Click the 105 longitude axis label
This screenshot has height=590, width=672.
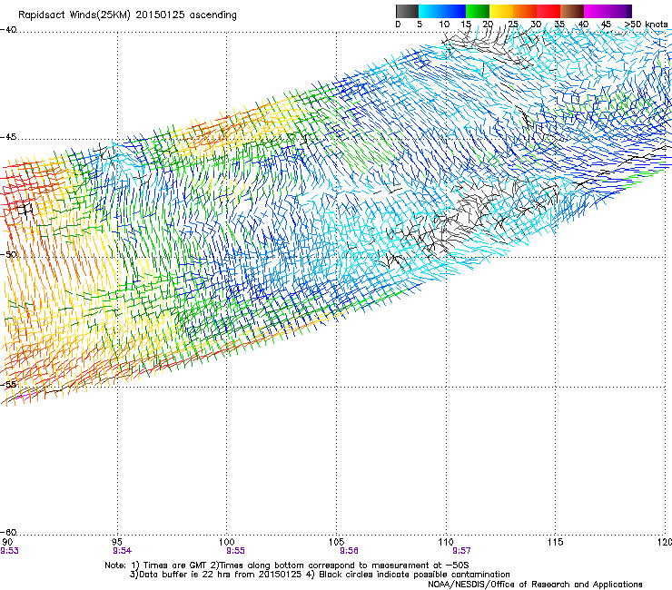pyautogui.click(x=336, y=542)
